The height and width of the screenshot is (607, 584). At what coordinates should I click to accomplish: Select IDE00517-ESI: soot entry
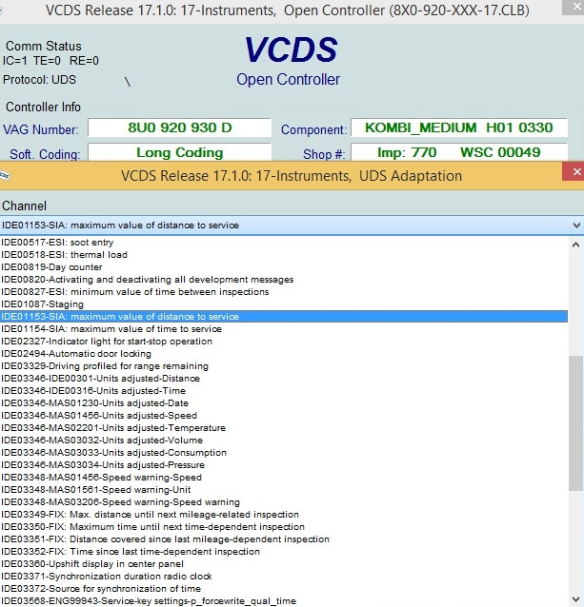[284, 243]
